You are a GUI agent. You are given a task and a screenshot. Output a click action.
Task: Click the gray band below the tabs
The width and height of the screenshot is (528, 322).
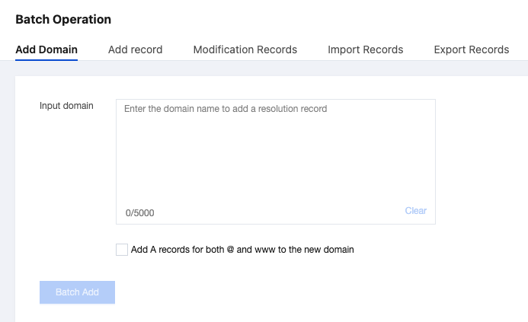click(267, 68)
